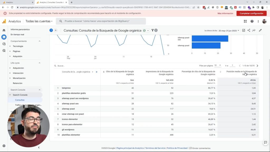This screenshot has height=152, width=270.
Task: Go back in the browser
Action: coord(3,7)
